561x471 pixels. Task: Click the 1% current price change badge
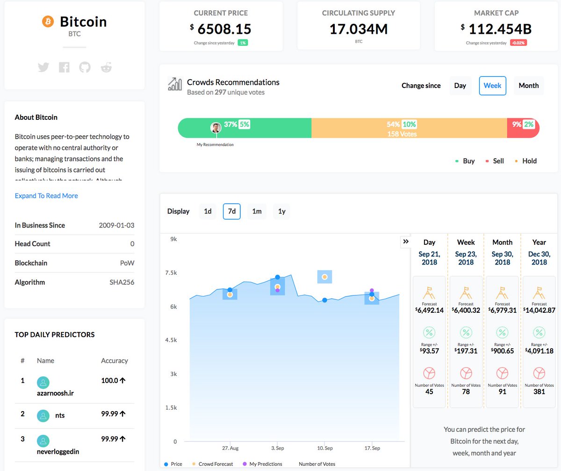click(243, 43)
